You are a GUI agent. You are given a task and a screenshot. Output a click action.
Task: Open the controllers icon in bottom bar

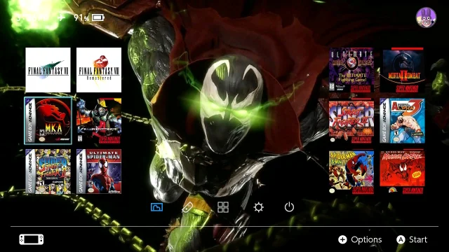187,207
